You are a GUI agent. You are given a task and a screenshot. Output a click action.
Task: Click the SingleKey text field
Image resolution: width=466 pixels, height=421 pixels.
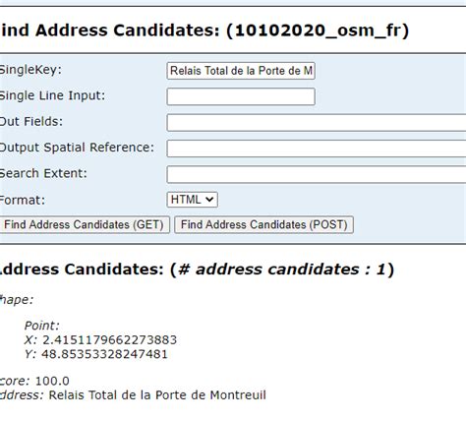[241, 71]
